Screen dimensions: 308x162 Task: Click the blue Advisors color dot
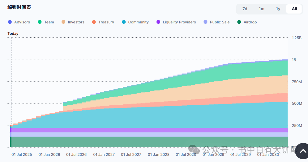10,22
